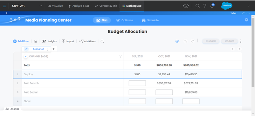255x116 pixels.
Task: Click Paid Search Sep input field
Action: [137, 83]
